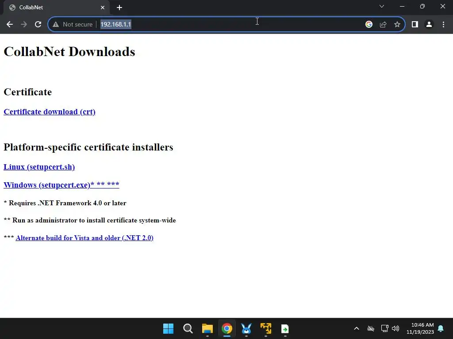453x339 pixels.
Task: Click the forward navigation arrow
Action: click(24, 25)
